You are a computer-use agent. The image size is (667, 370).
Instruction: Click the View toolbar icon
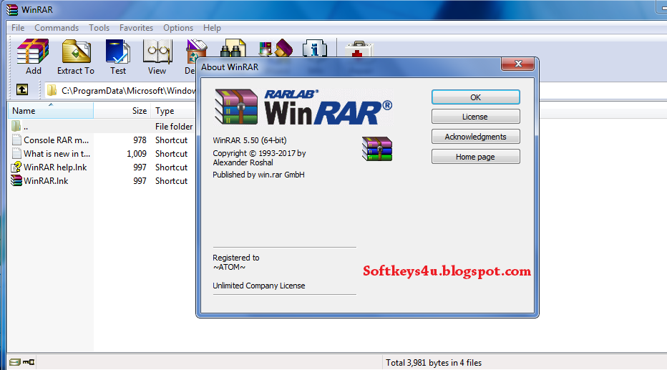pos(157,52)
